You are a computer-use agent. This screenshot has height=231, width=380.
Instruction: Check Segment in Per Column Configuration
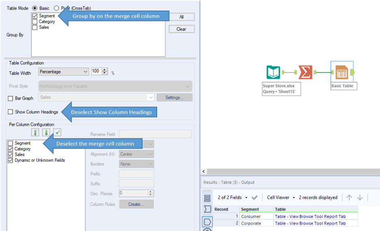pyautogui.click(x=11, y=143)
